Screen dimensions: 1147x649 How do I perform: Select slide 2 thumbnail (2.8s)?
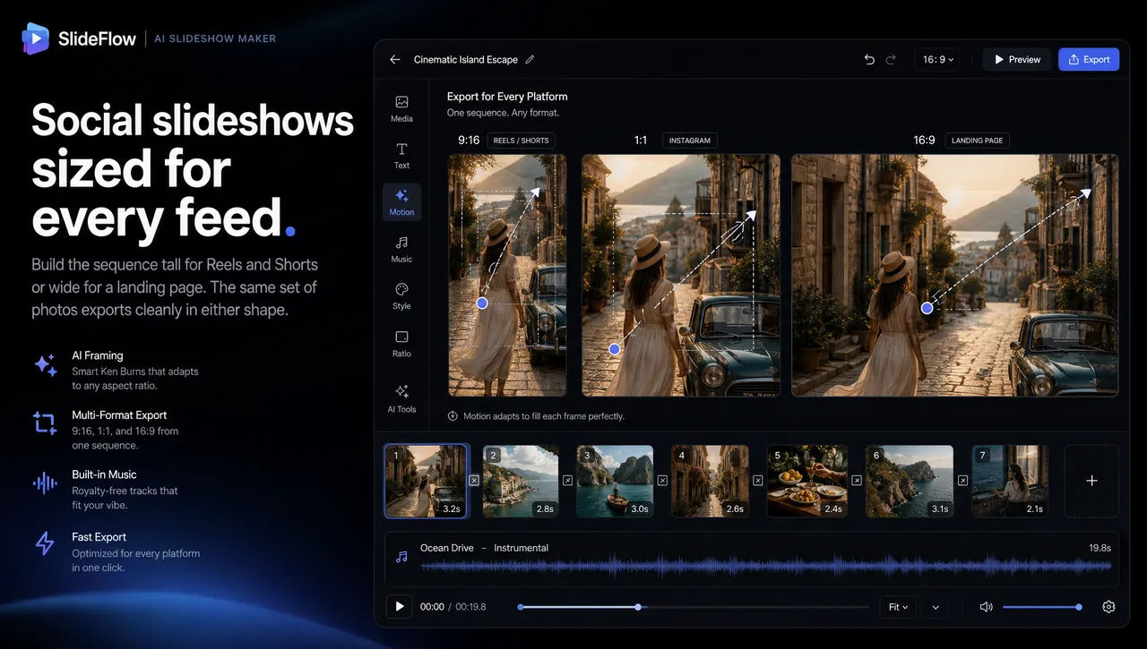521,481
